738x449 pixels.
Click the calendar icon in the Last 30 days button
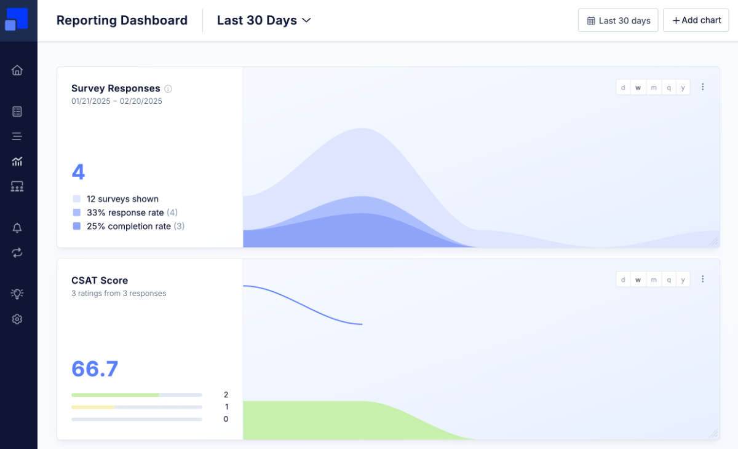tap(591, 21)
